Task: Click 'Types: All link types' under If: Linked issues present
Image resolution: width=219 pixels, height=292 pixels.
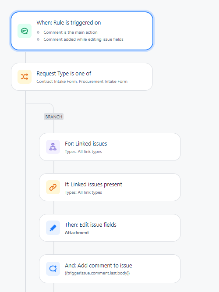Action: [83, 192]
